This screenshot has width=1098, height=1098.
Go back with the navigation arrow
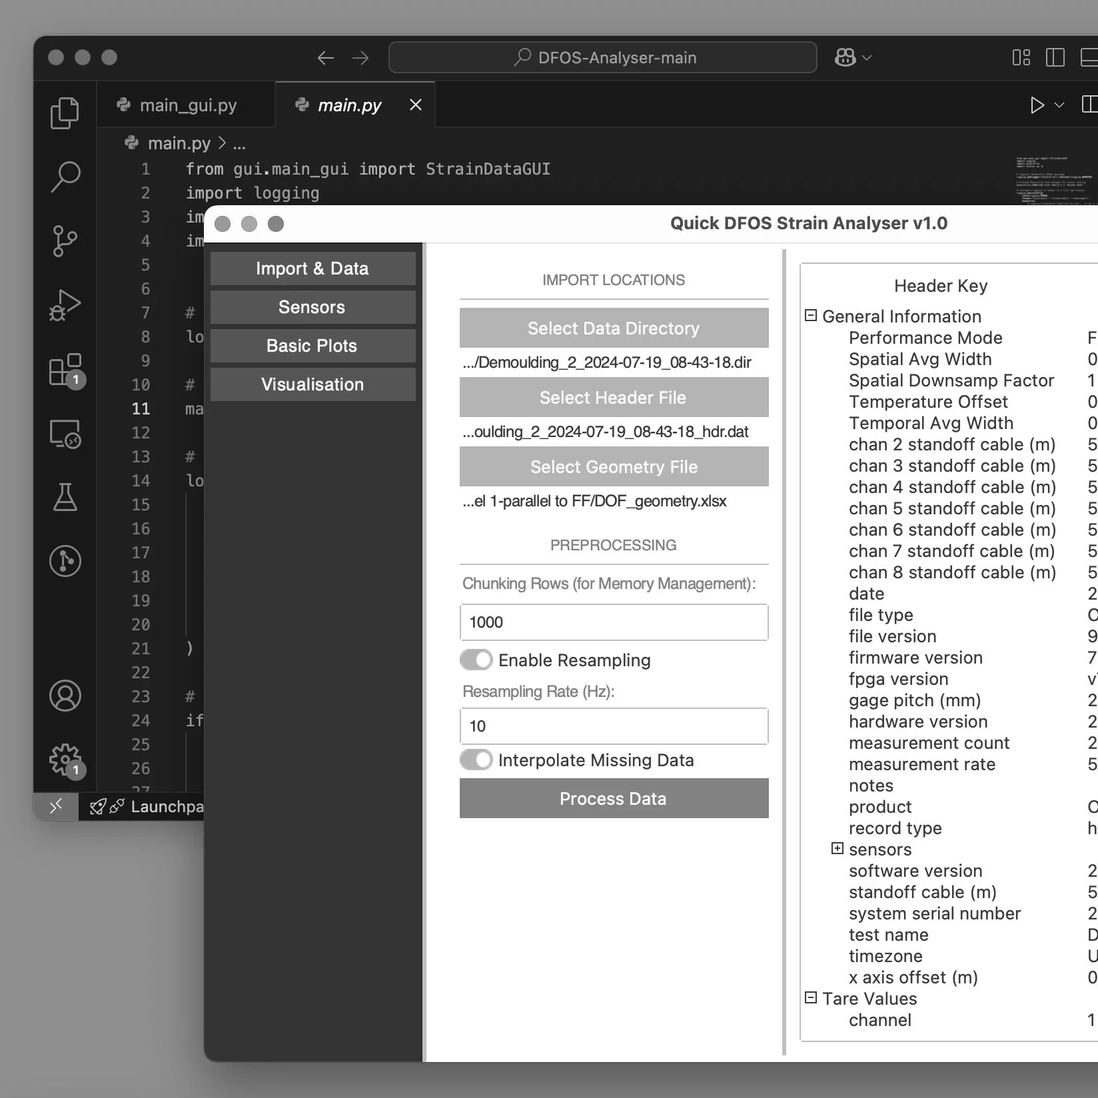[325, 58]
